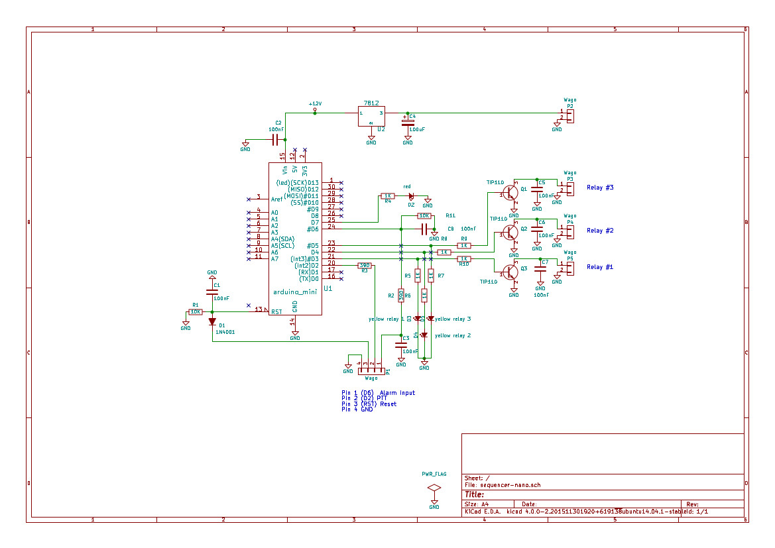The image size is (775, 548).
Task: Click the red LED symbol D2
Action: 411,197
